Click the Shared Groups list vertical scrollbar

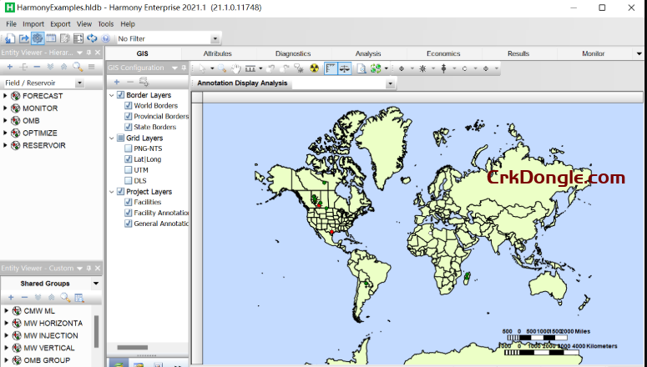[96, 329]
